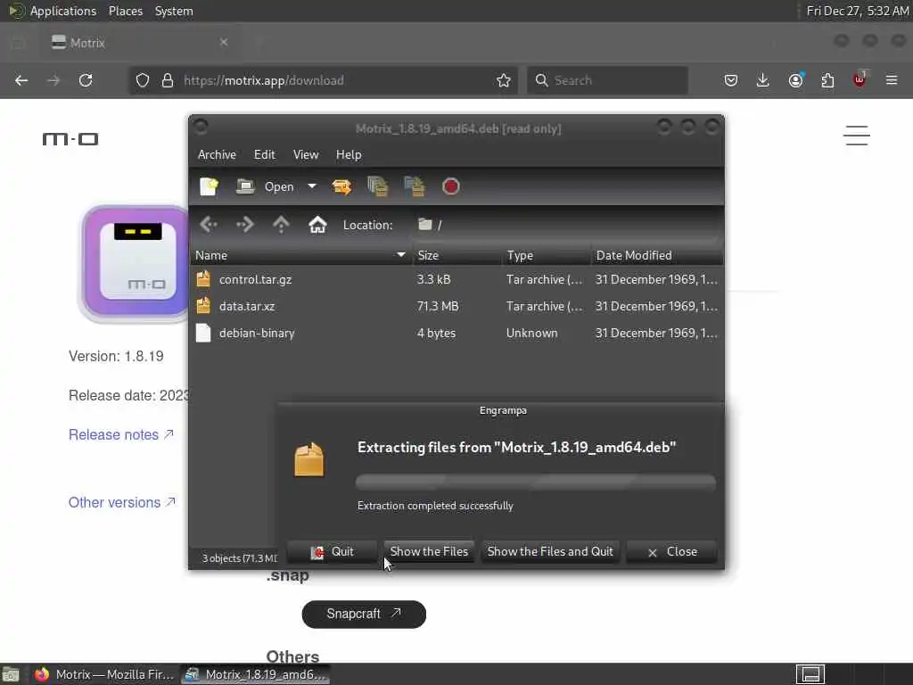
Task: Open the View menu in Engrampa
Action: point(306,154)
